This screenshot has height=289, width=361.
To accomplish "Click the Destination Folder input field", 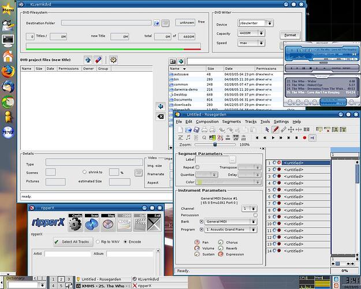I will [106, 23].
